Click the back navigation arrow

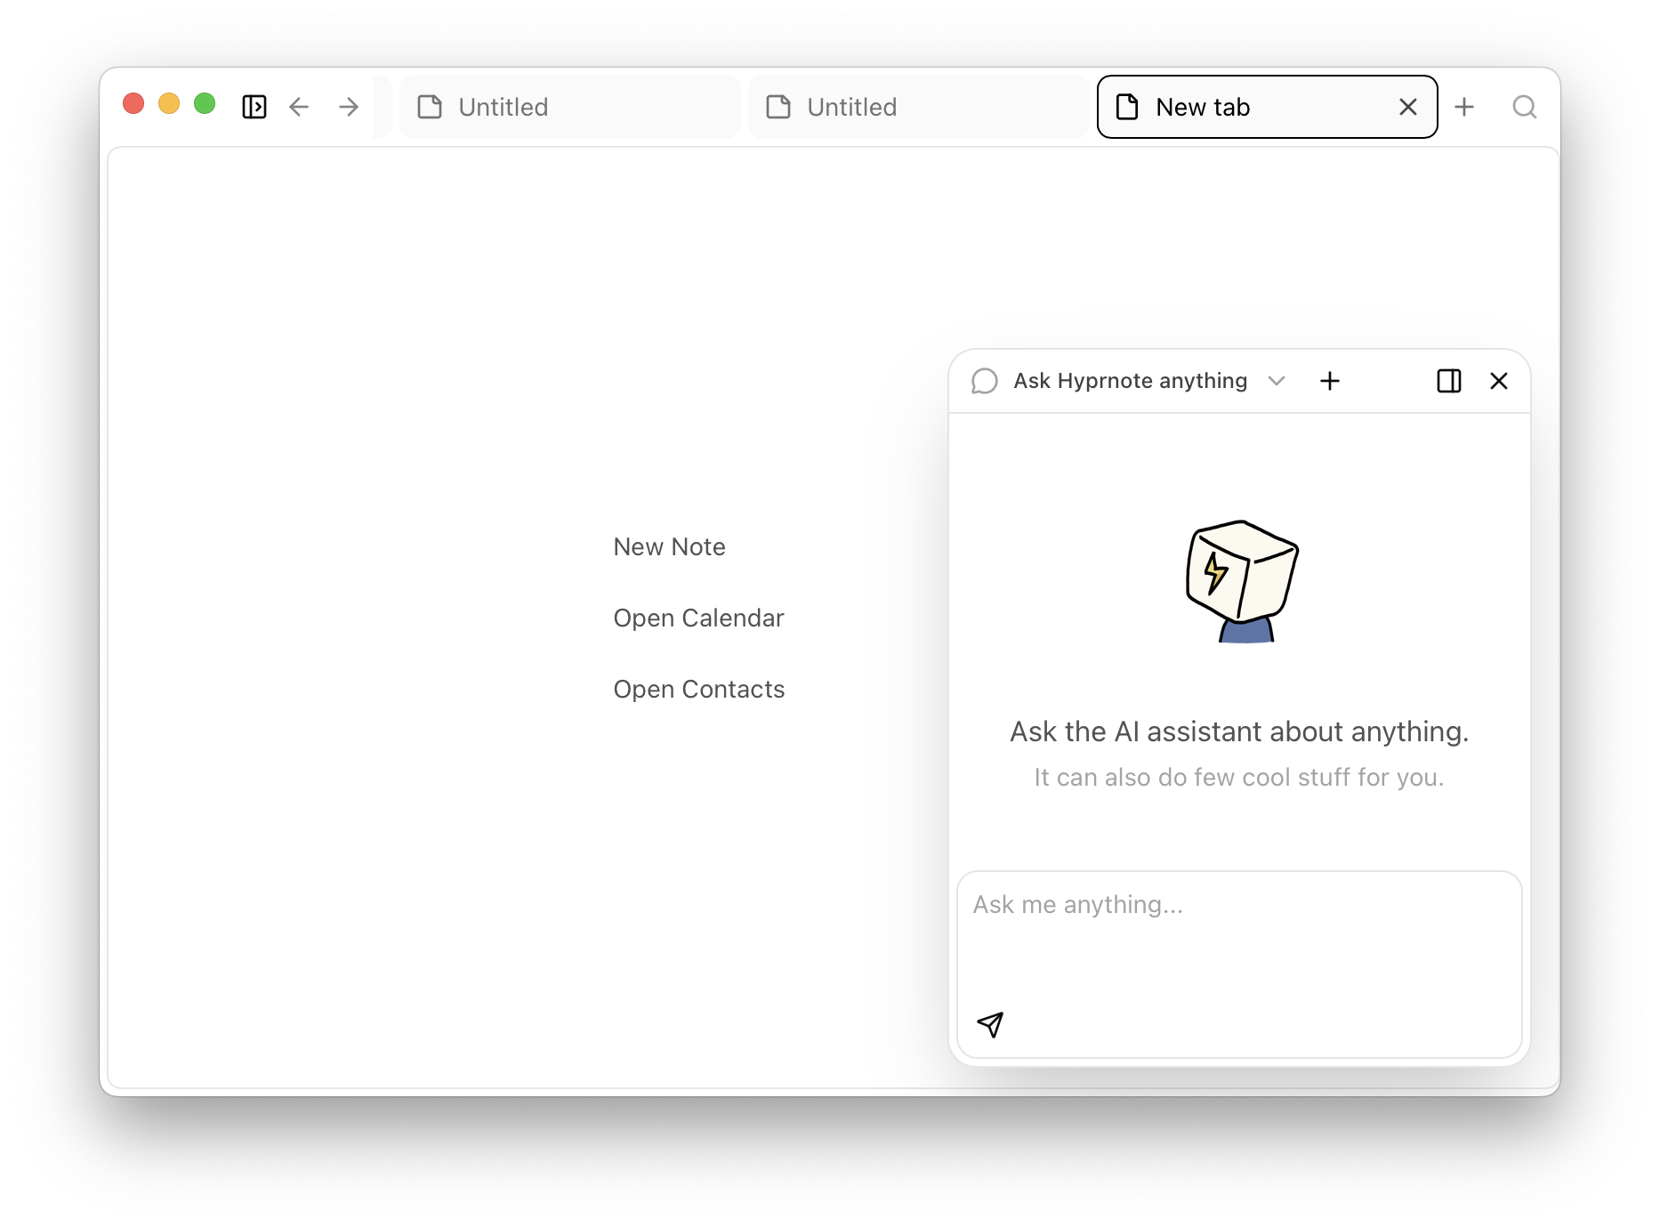click(x=299, y=107)
